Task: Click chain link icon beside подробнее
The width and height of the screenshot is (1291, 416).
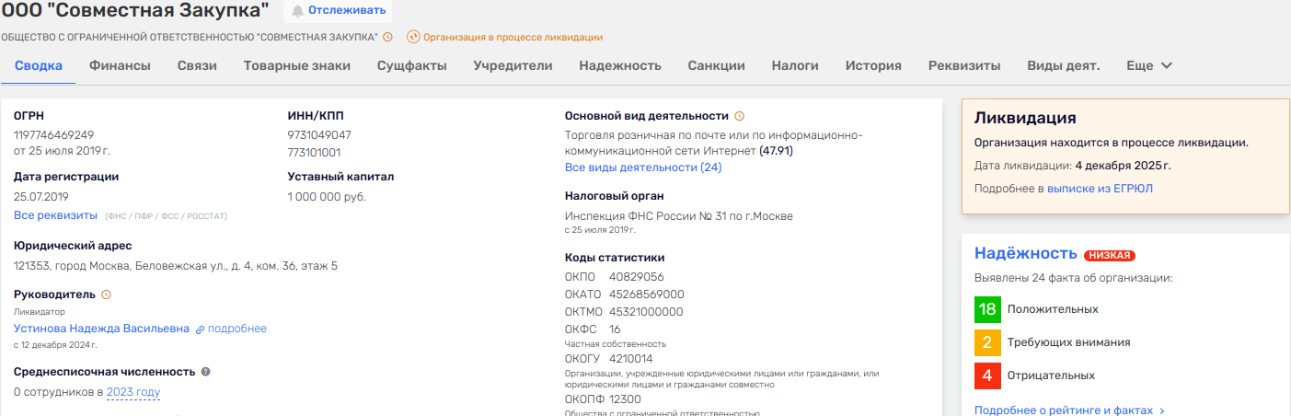Action: click(200, 329)
